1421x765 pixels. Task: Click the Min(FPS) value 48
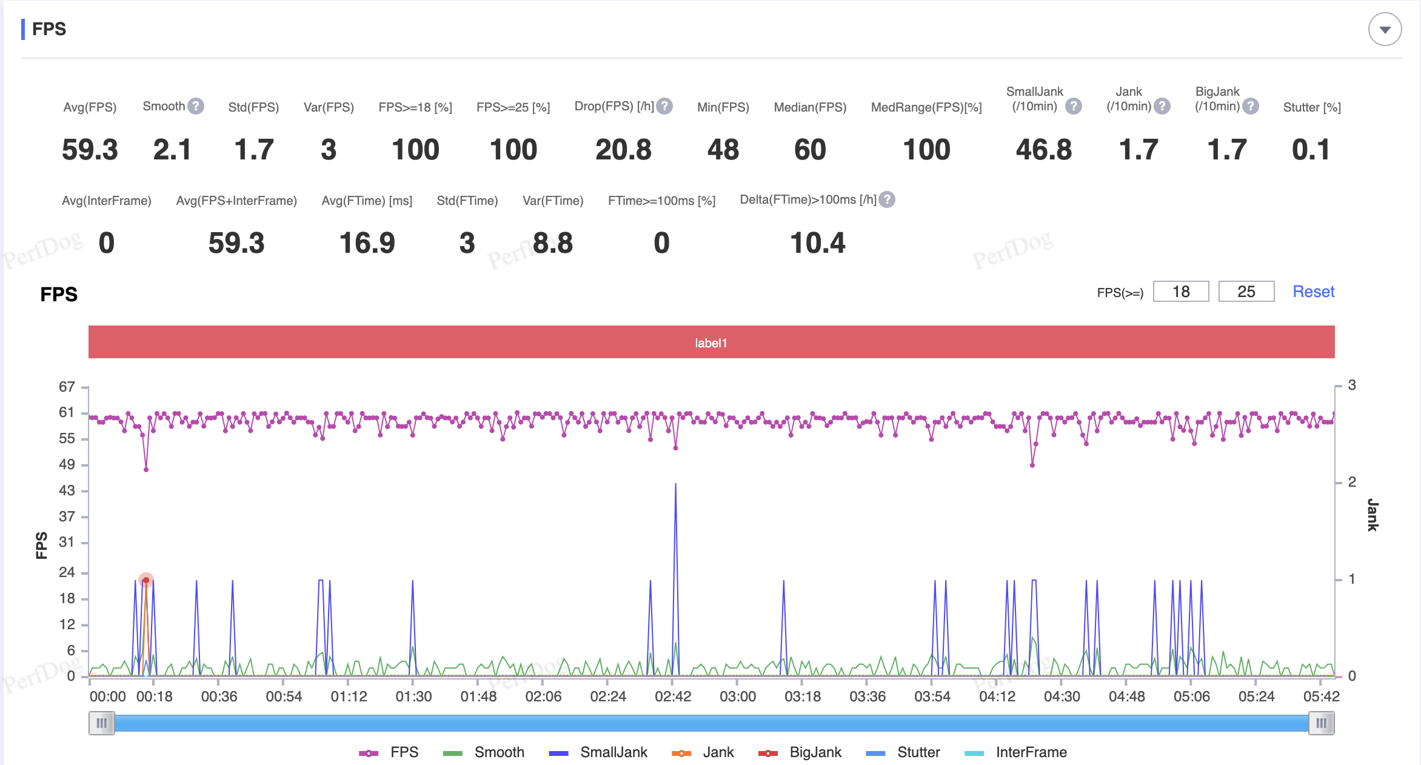[x=723, y=150]
